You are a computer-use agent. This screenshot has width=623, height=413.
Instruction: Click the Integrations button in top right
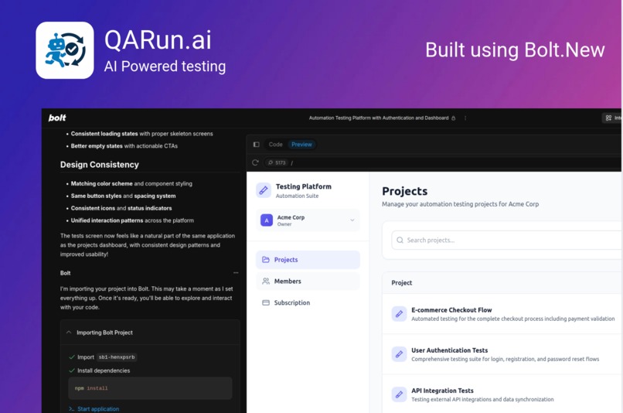pyautogui.click(x=612, y=118)
